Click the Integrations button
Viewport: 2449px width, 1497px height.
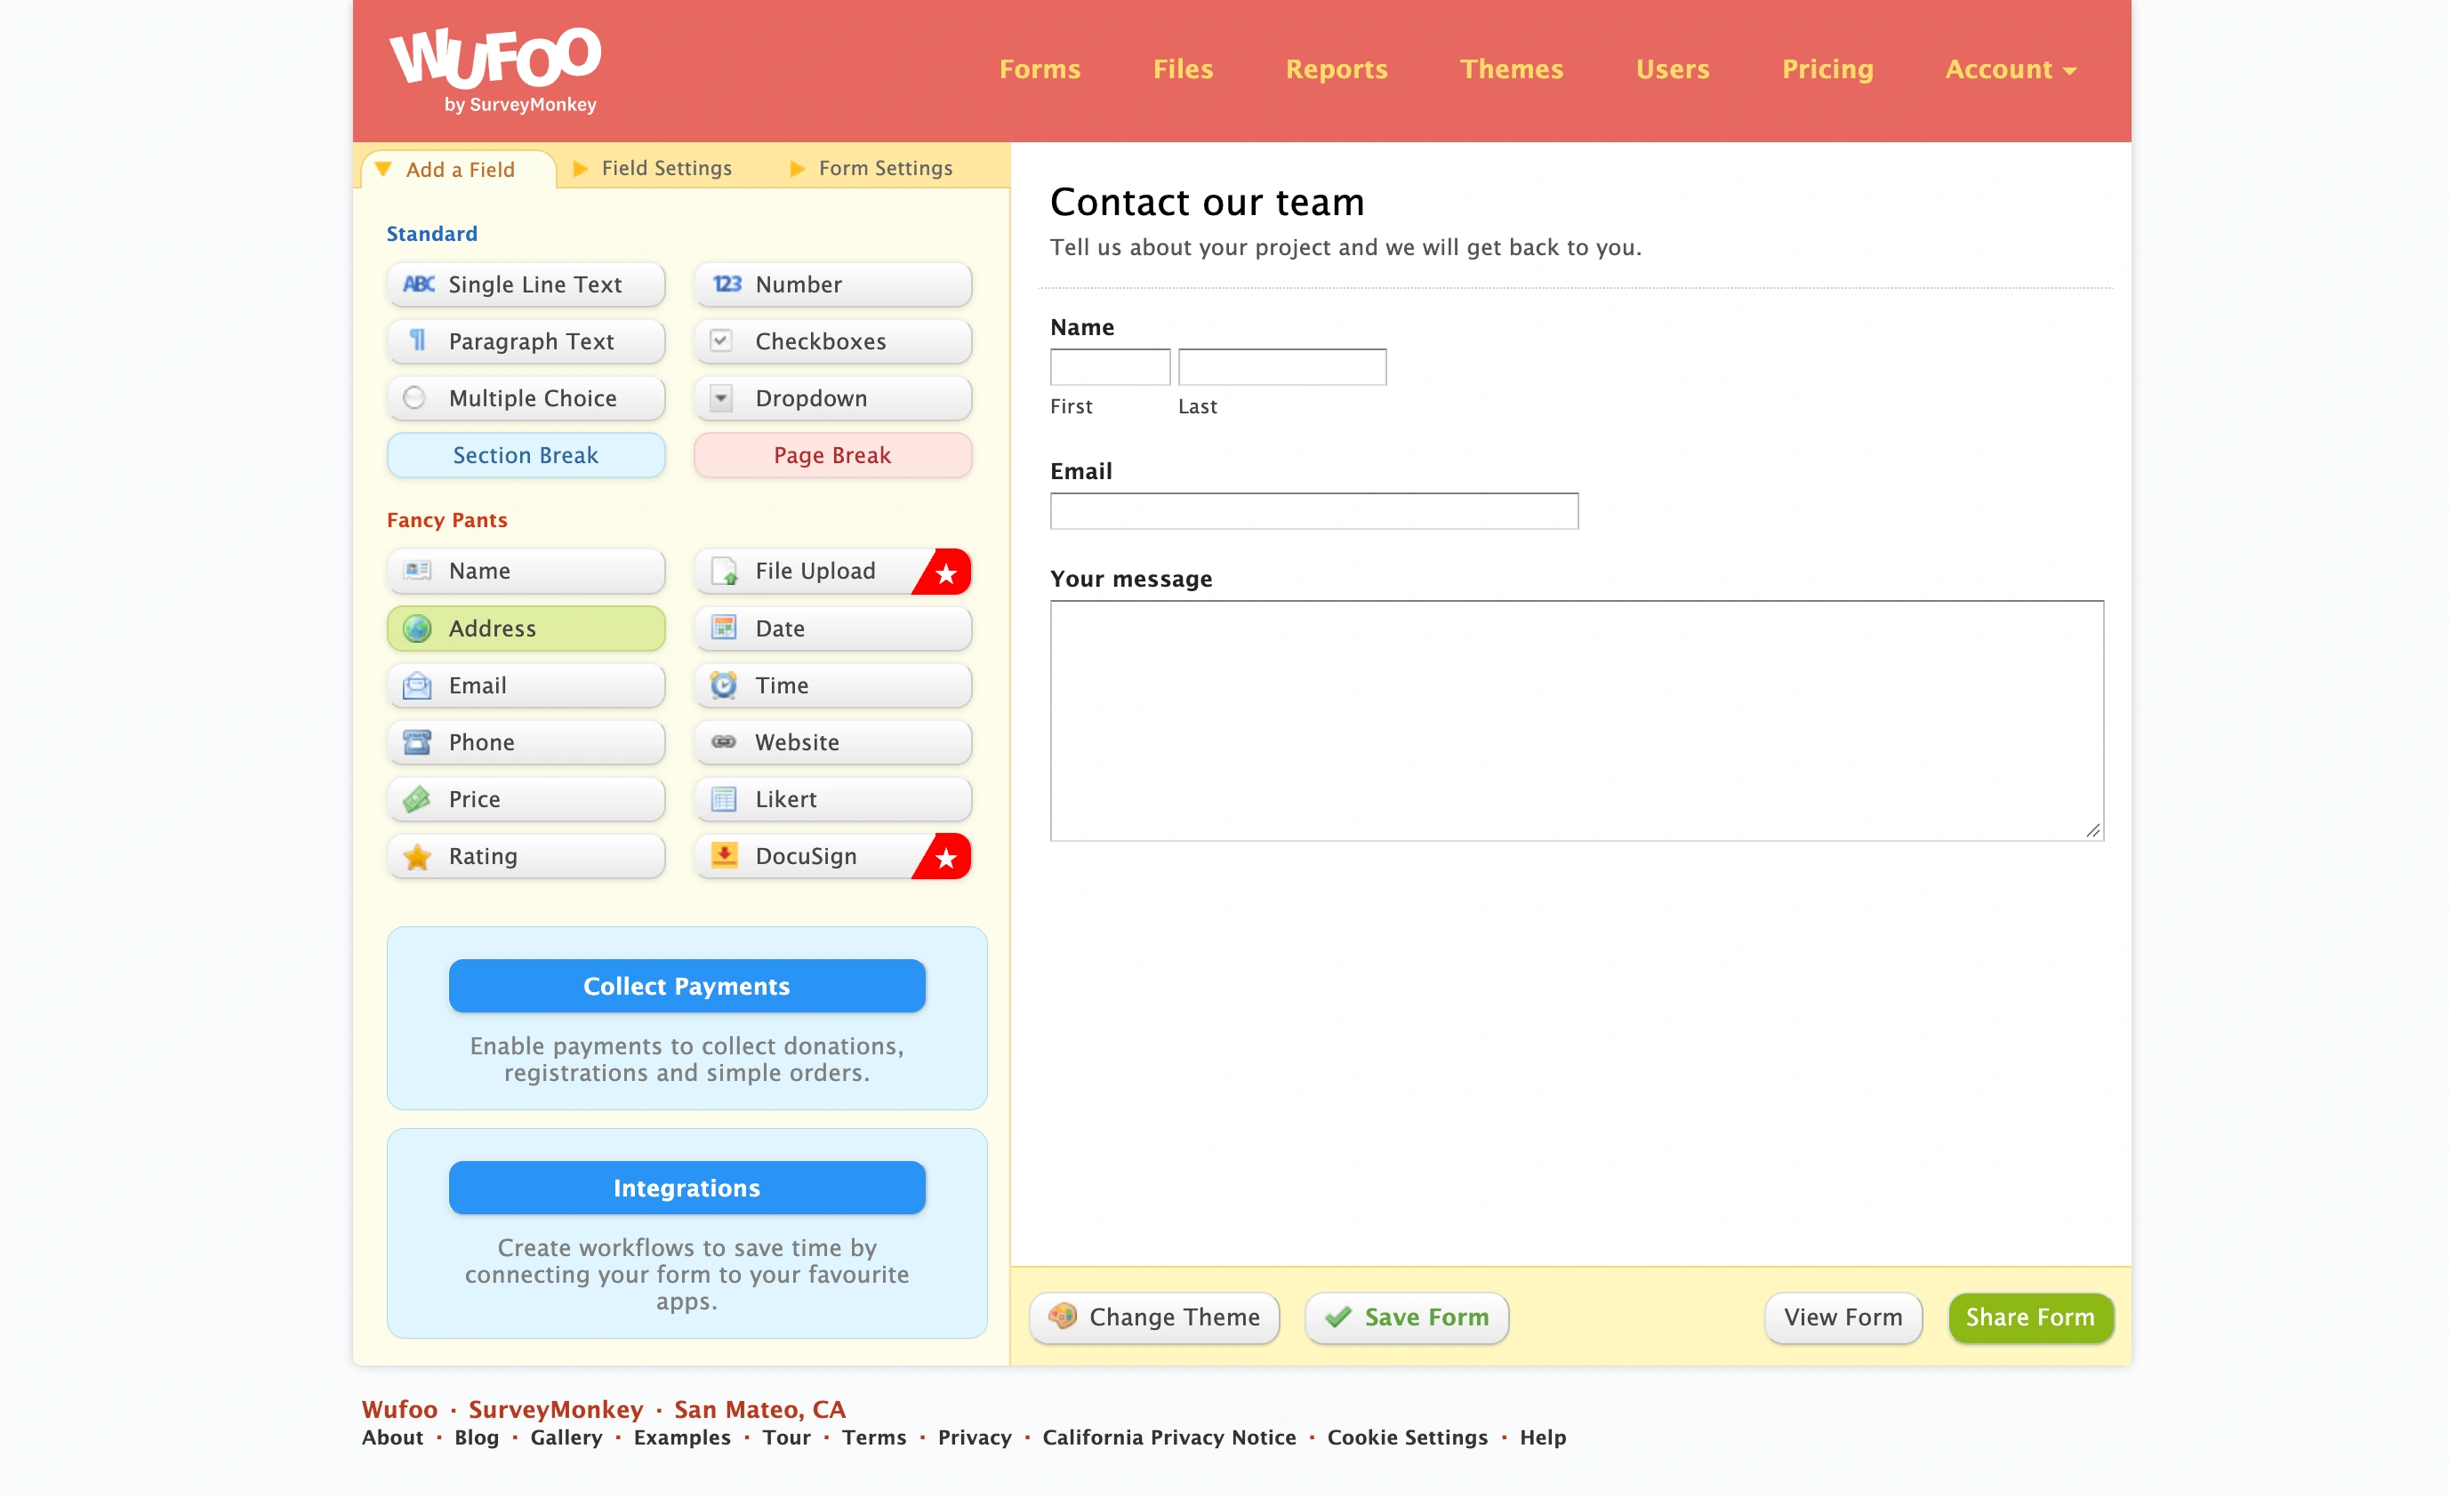pos(687,1188)
